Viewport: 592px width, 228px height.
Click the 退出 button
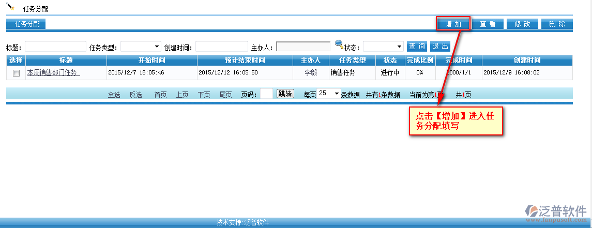(440, 47)
